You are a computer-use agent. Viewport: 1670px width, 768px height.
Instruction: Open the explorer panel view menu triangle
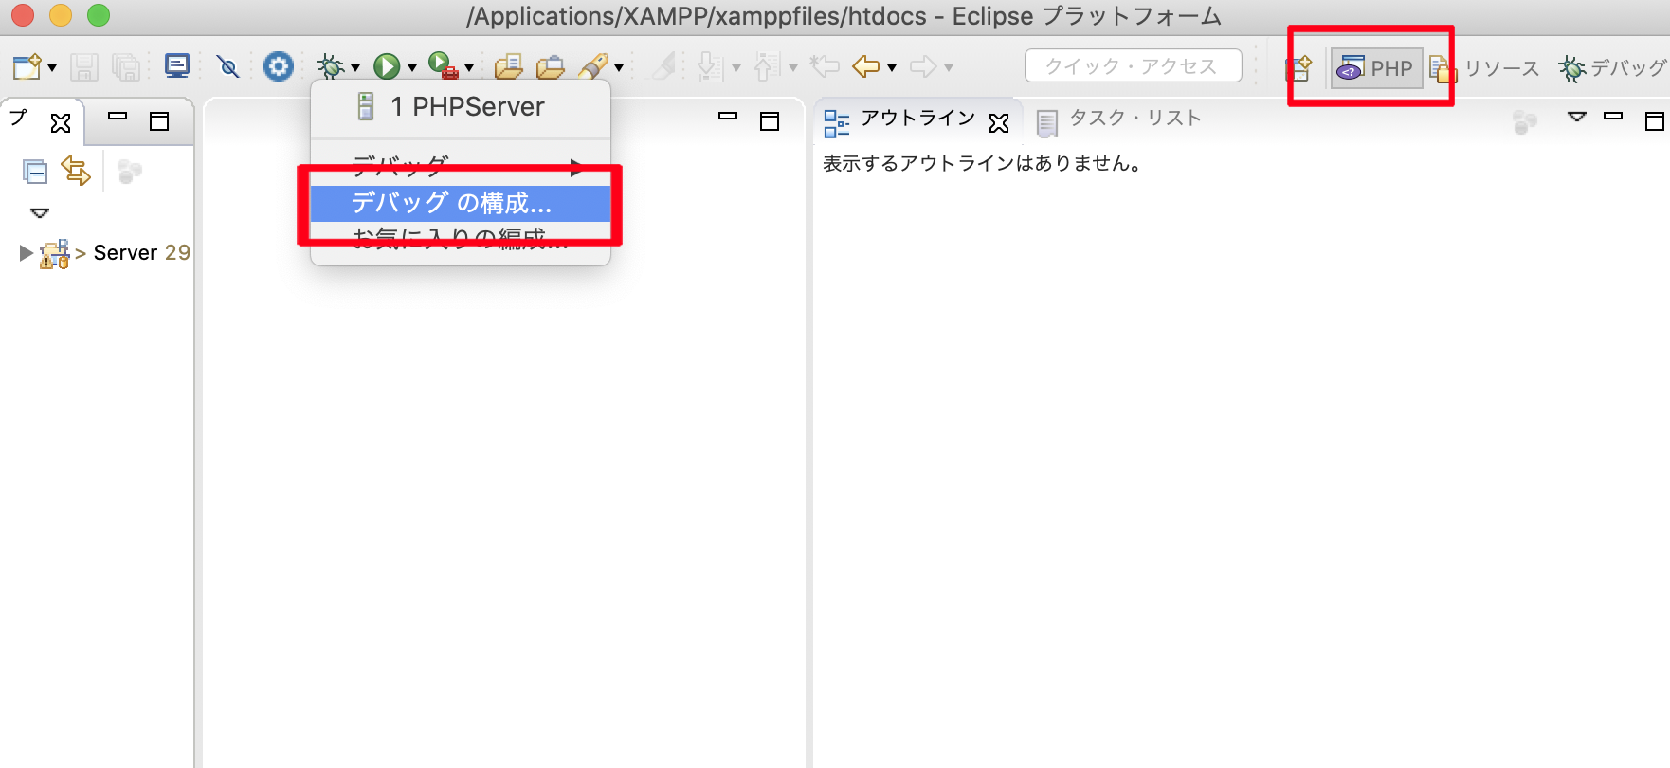pyautogui.click(x=40, y=213)
